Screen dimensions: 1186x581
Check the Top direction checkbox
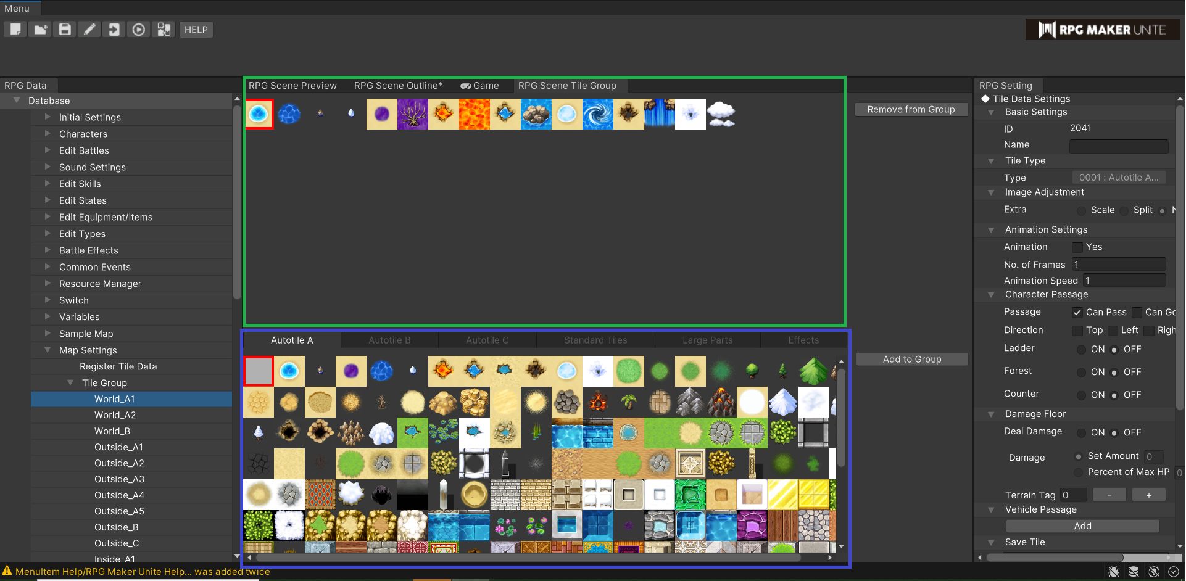pos(1077,331)
